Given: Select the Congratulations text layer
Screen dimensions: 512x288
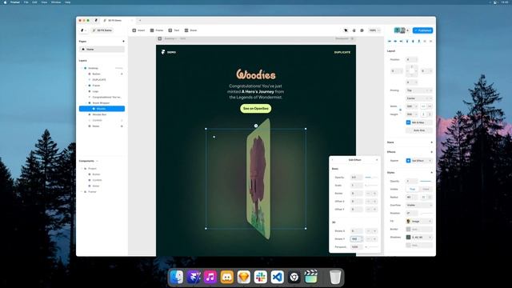Looking at the screenshot, I should tap(102, 98).
